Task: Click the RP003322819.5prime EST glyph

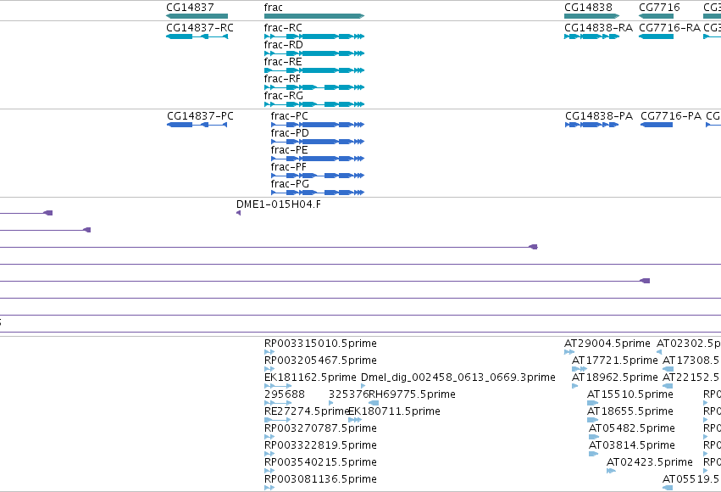Action: click(269, 455)
